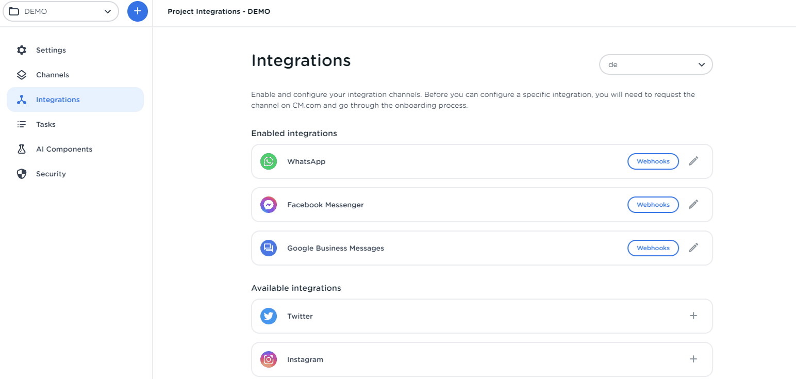Edit Google Business Messages integration
The width and height of the screenshot is (796, 379).
click(x=693, y=248)
